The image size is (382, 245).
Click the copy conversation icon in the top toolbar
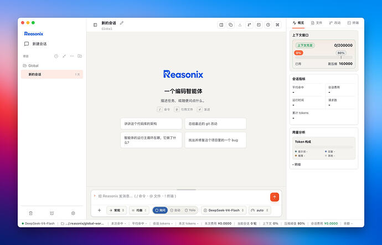[x=230, y=25]
